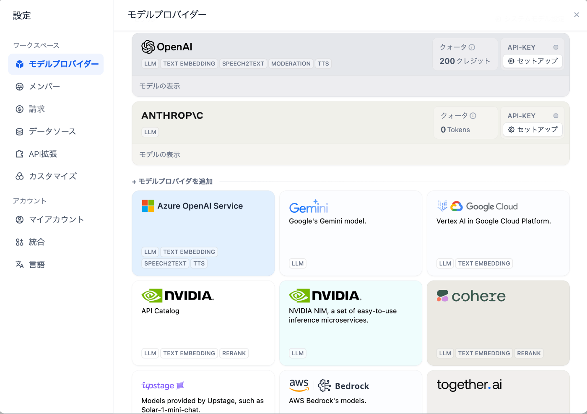Click the OpenAI TTS tag
Image resolution: width=587 pixels, height=414 pixels.
[323, 64]
